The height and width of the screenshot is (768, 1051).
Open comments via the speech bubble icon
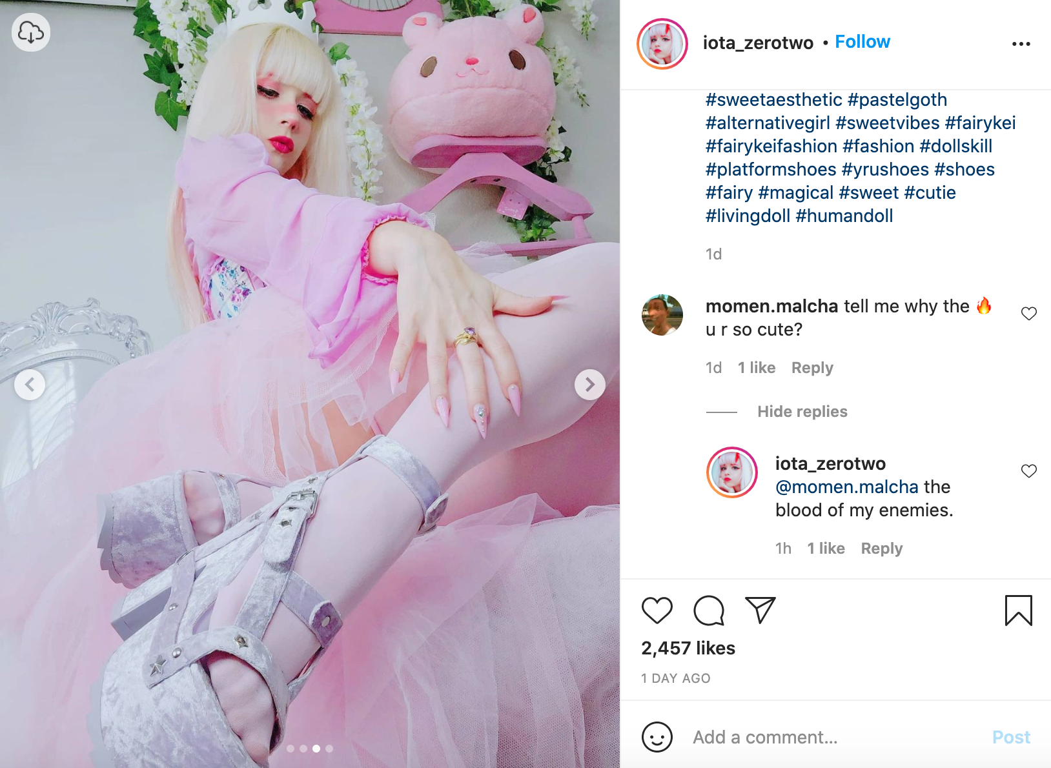[709, 611]
